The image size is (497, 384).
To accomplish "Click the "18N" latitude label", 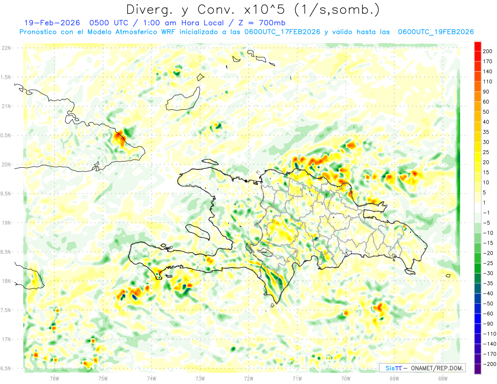I will [x=7, y=281].
